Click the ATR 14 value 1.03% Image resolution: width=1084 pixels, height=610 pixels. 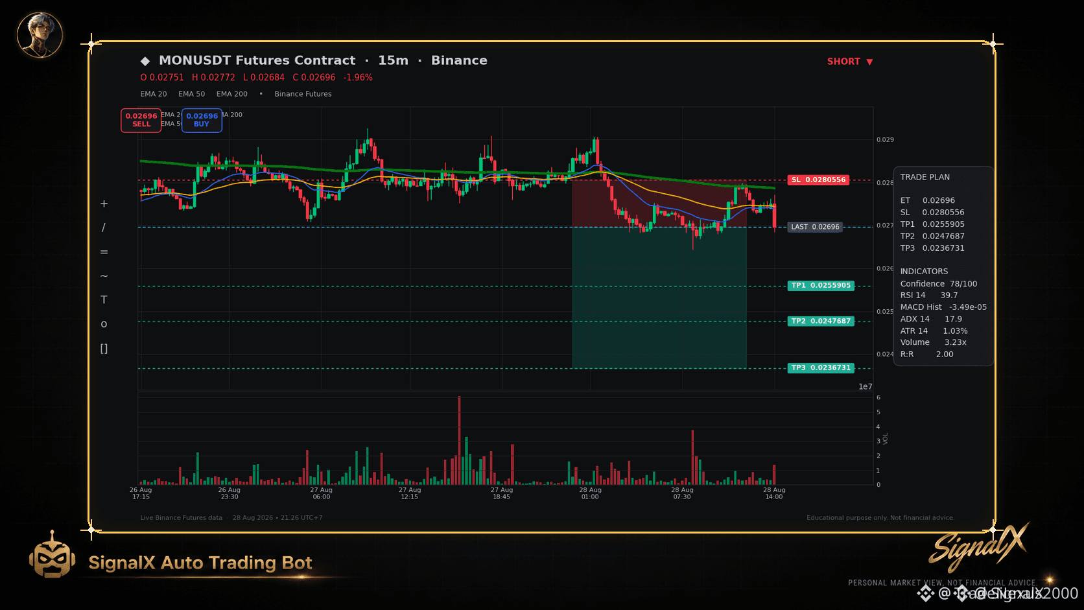pos(955,331)
